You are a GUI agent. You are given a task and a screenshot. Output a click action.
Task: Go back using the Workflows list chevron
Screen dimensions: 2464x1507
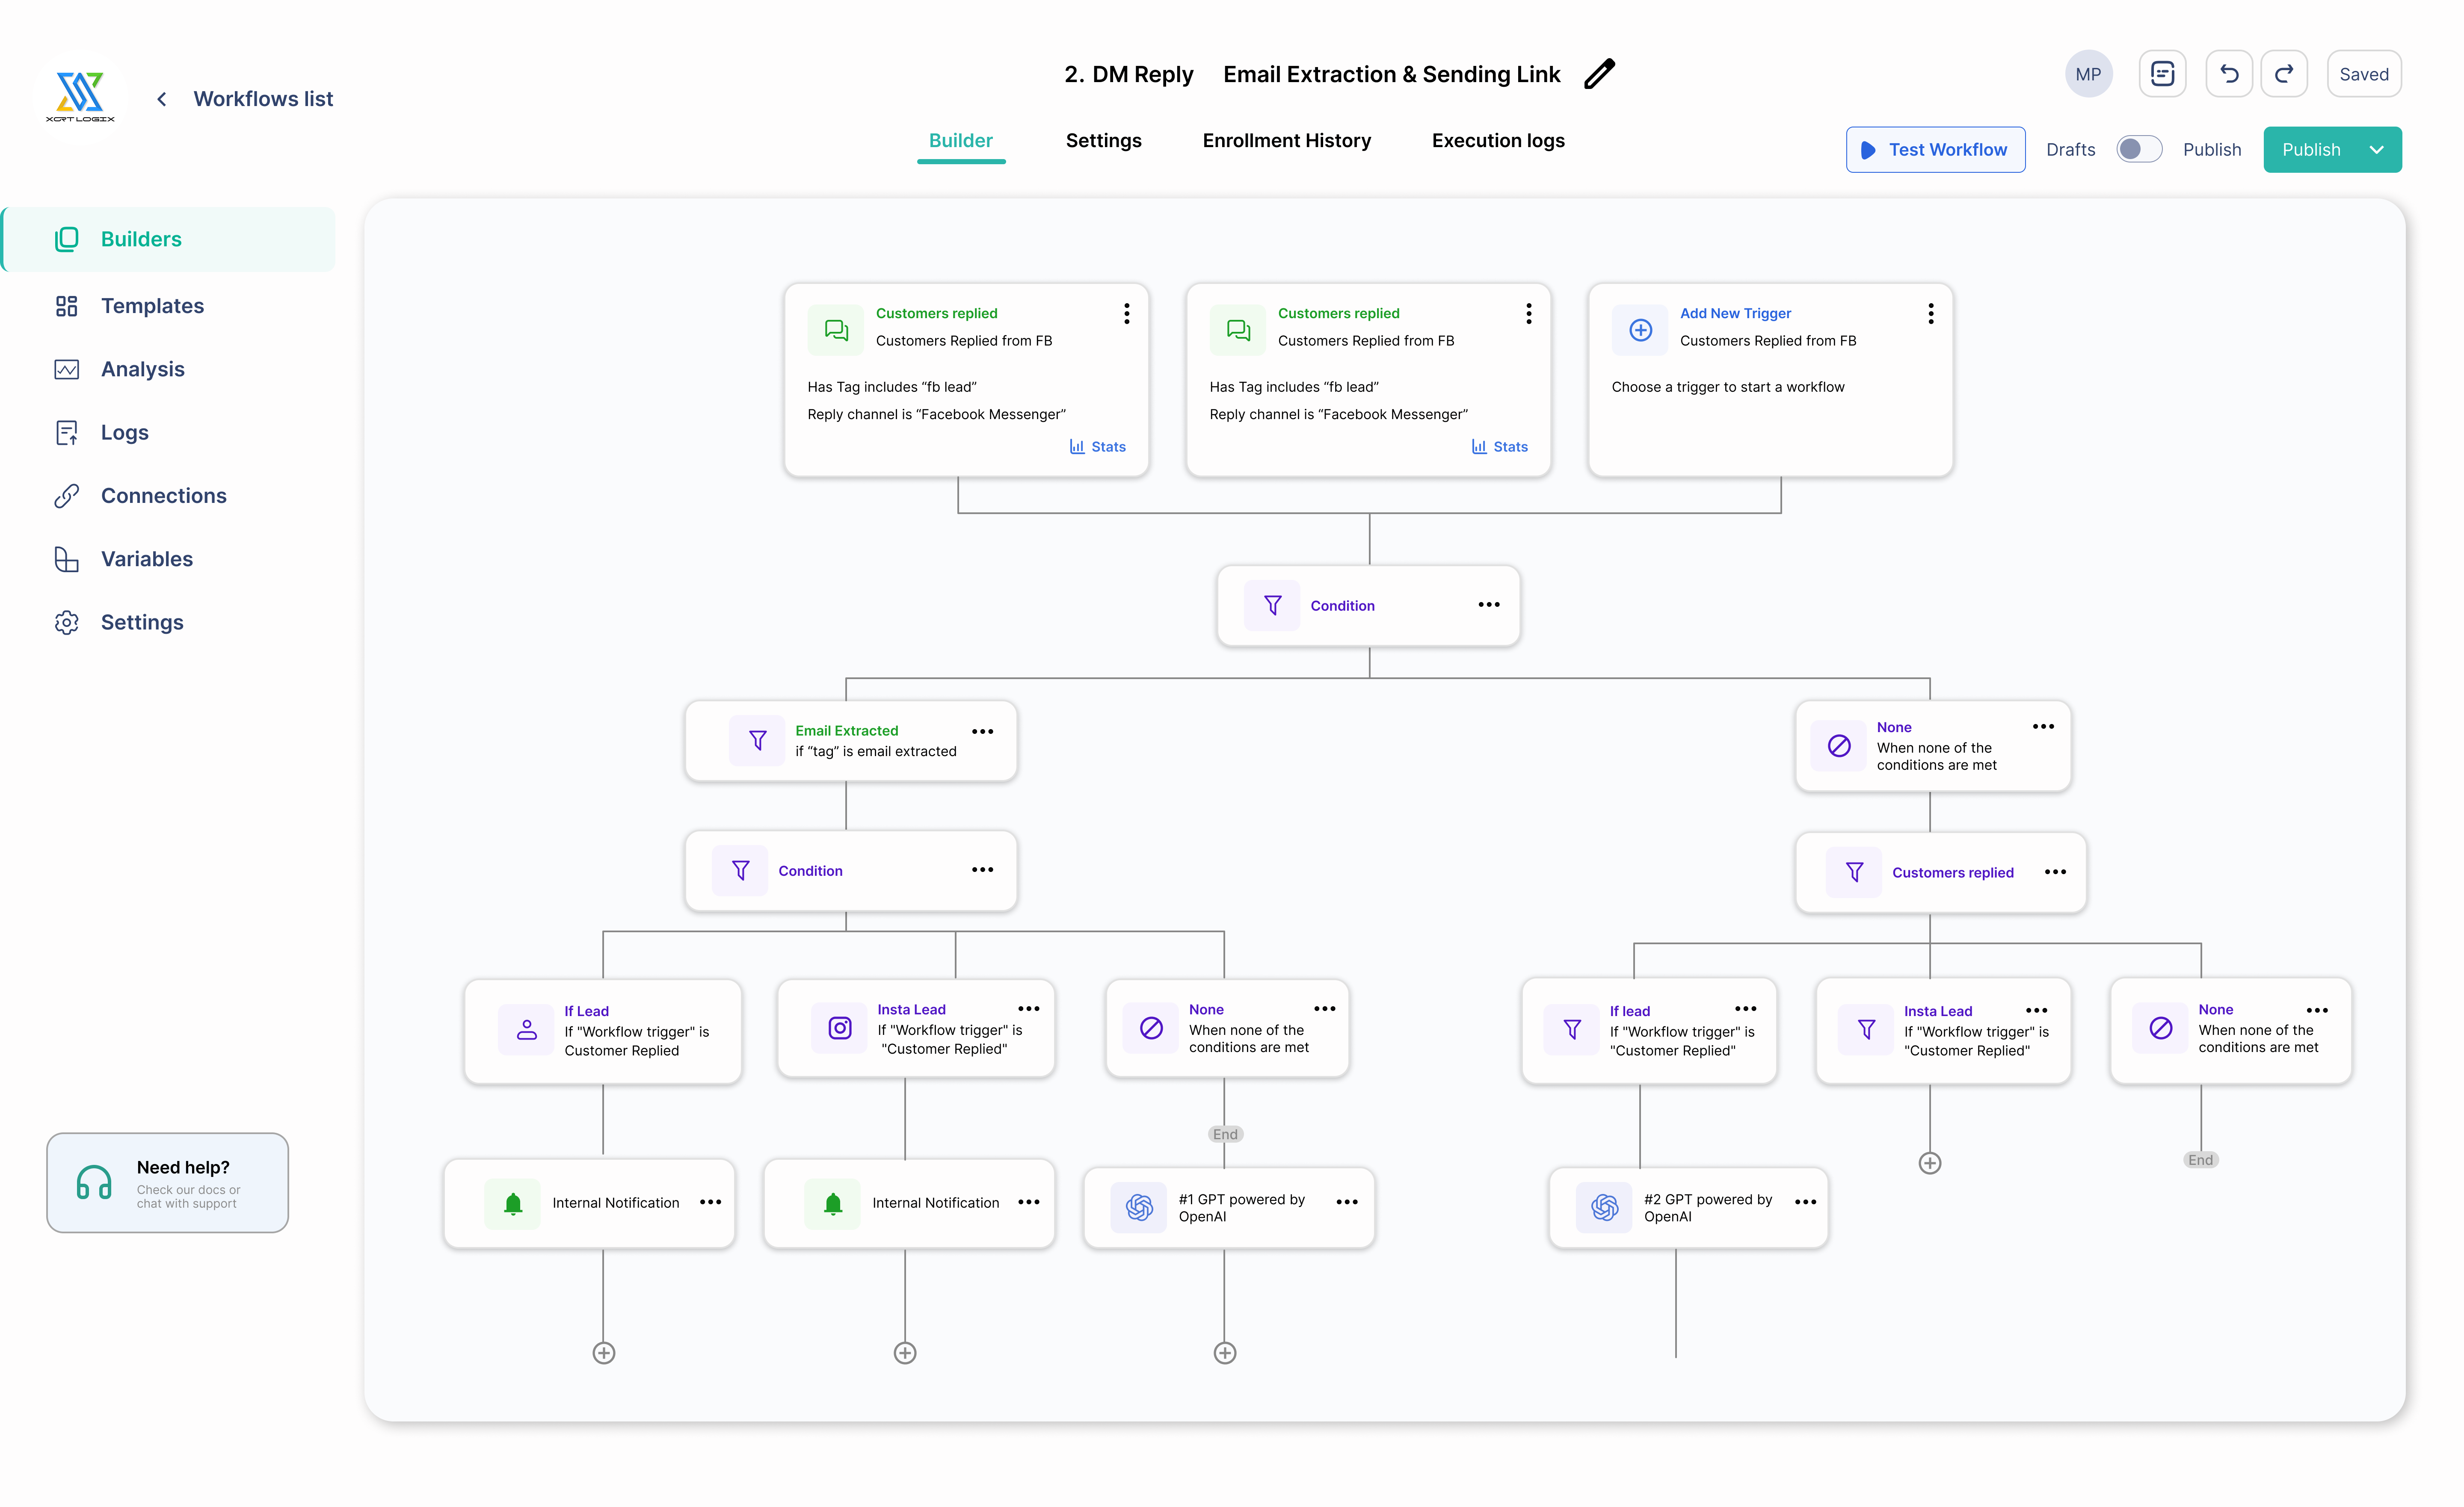162,99
